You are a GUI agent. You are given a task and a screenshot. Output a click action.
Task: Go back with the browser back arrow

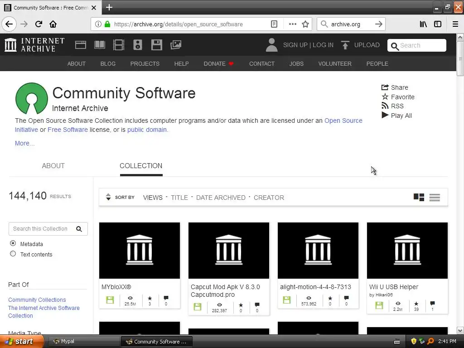(9, 24)
